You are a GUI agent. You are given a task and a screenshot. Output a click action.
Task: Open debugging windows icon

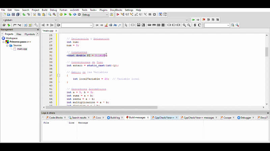point(161,14)
